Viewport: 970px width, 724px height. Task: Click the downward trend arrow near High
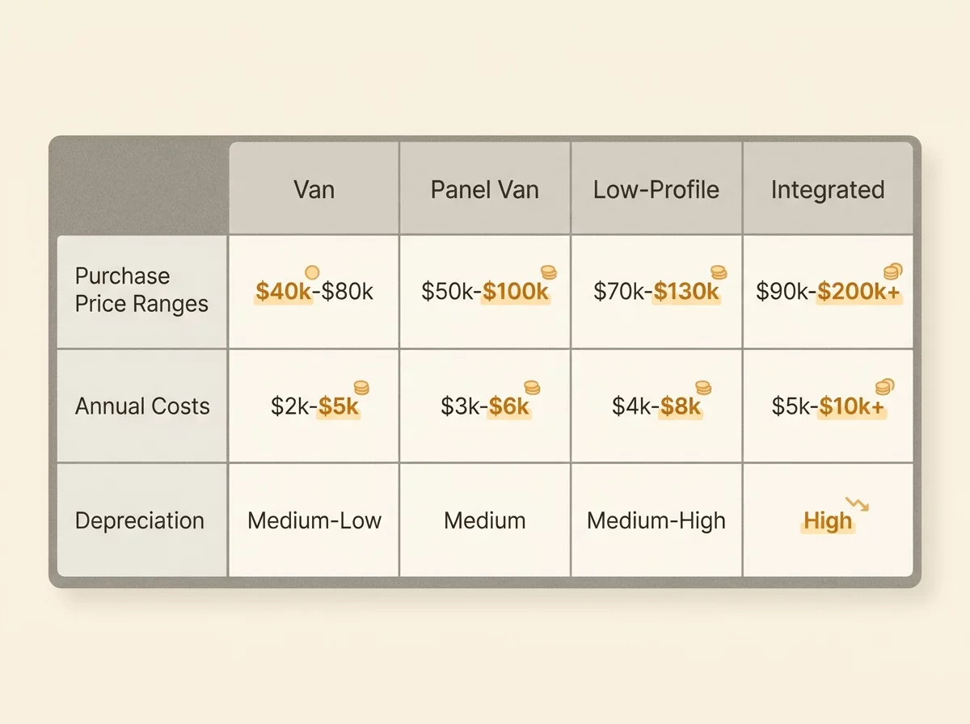857,504
